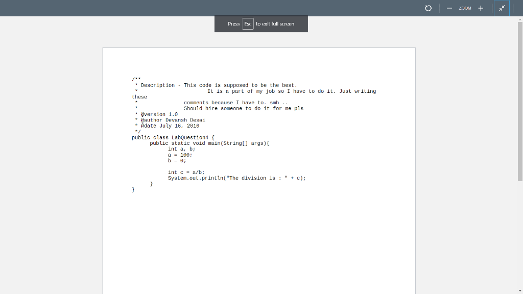523x294 pixels.
Task: Click the rotate document icon
Action: (x=428, y=8)
